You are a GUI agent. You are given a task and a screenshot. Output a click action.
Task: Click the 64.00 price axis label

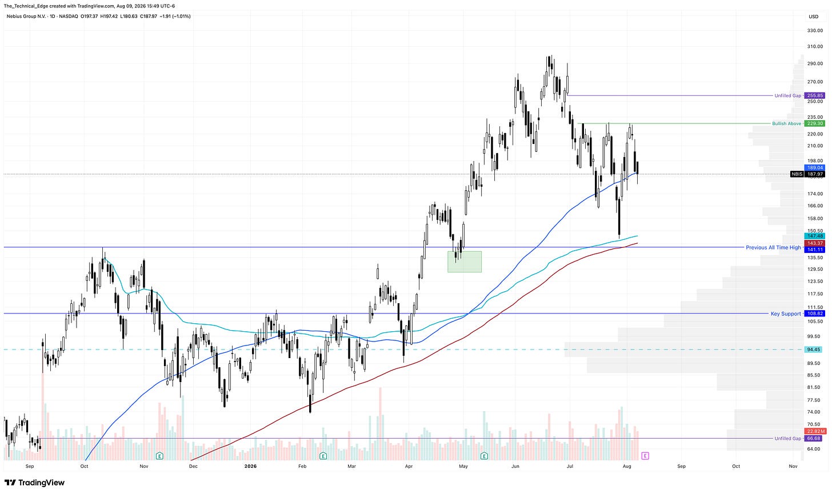[814, 449]
